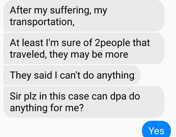Click the word "transportation" in first message
The height and width of the screenshot is (137, 176).
coord(41,22)
